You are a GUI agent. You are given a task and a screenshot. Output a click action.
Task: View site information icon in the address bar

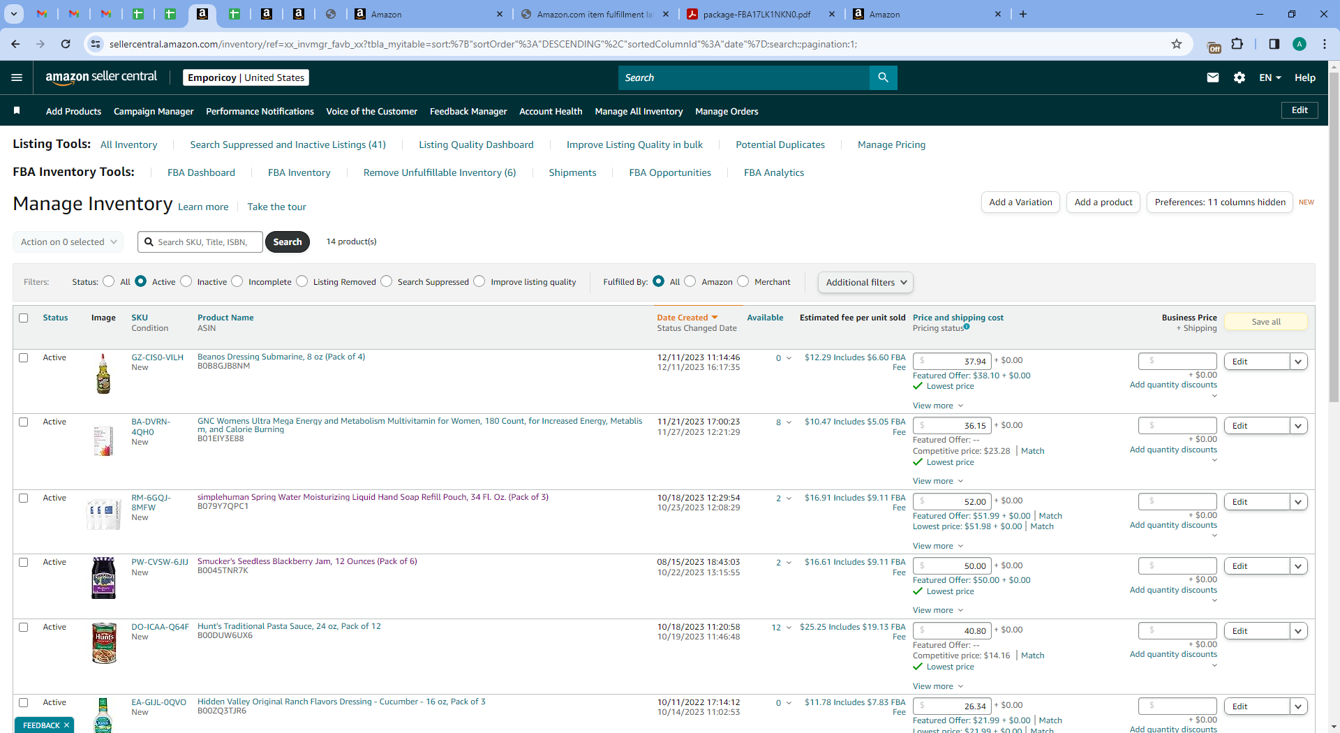(96, 44)
